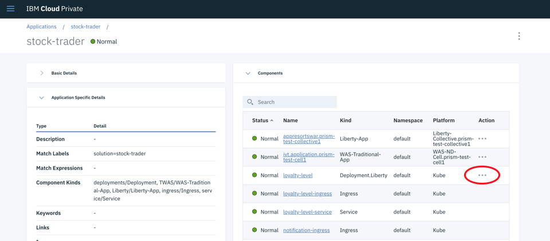Click the Action column header

tap(486, 120)
